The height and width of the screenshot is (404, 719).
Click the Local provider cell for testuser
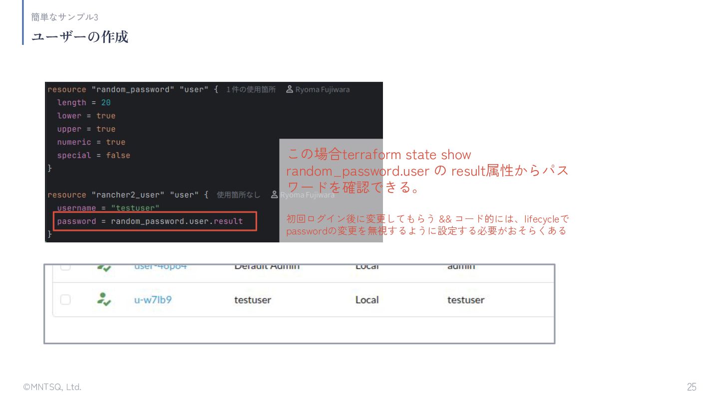(x=367, y=300)
